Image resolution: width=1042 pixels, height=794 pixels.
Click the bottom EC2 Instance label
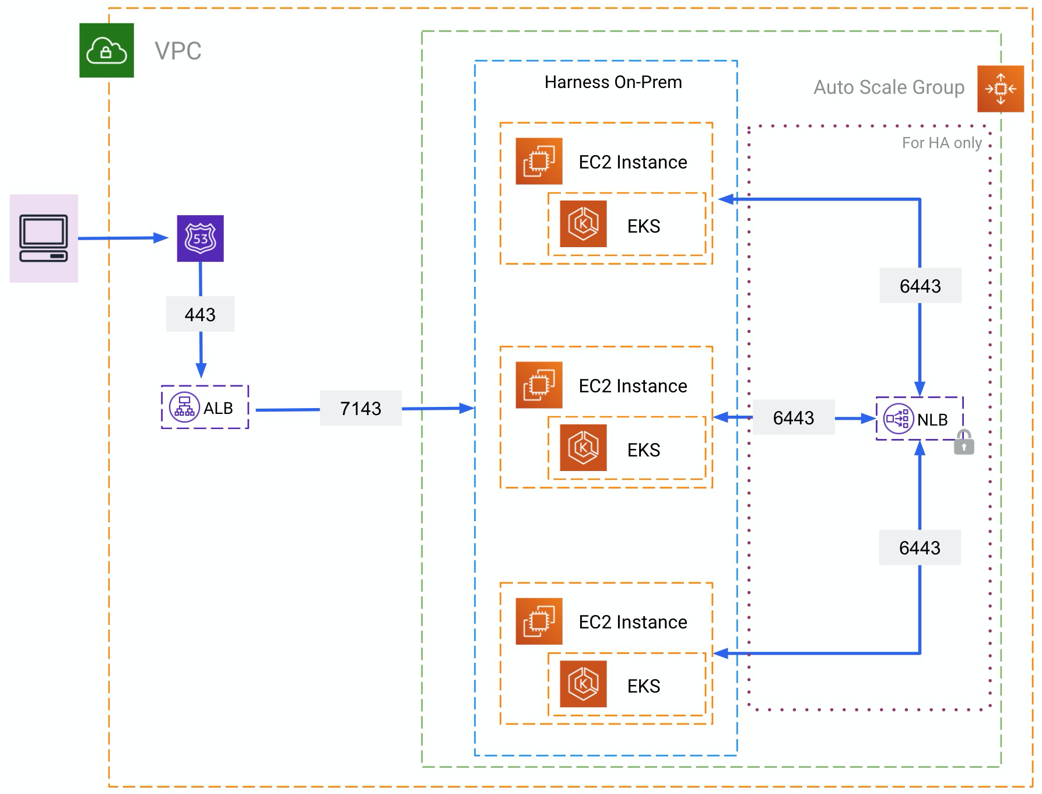[x=633, y=622]
